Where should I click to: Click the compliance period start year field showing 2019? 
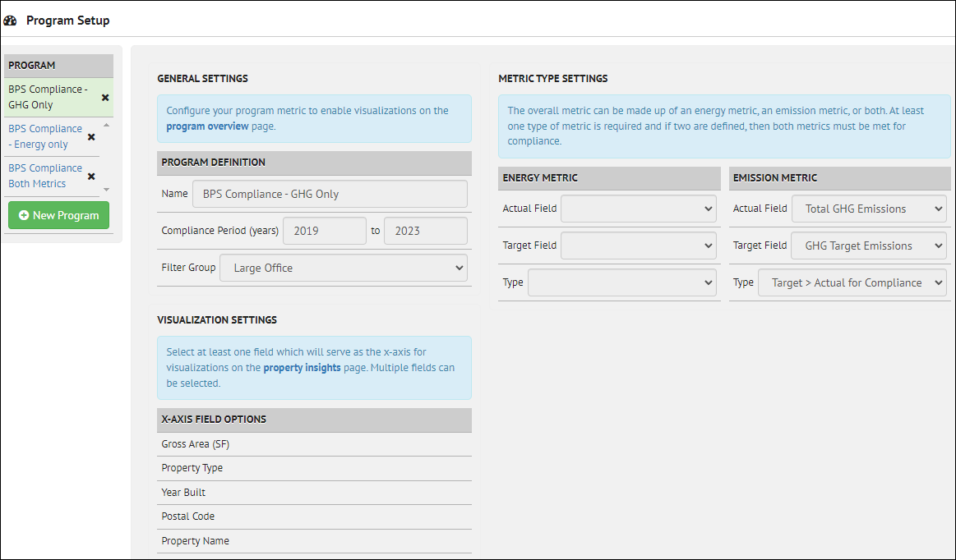(324, 231)
